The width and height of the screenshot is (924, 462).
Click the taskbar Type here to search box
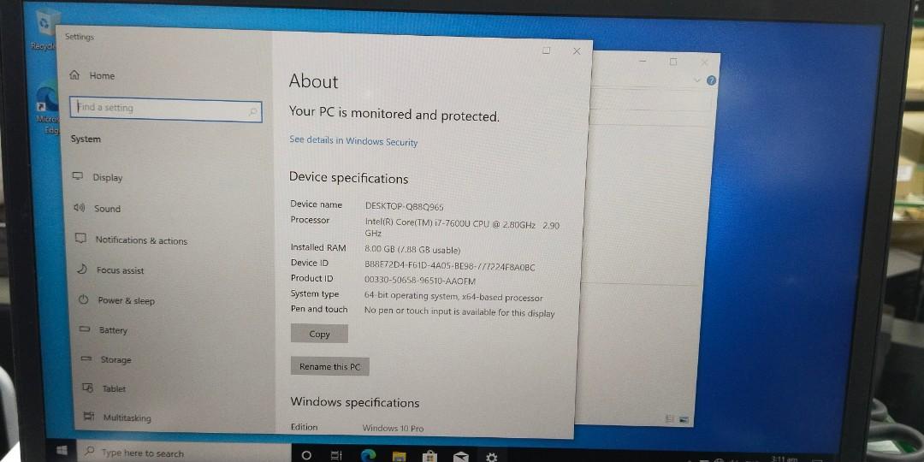184,453
